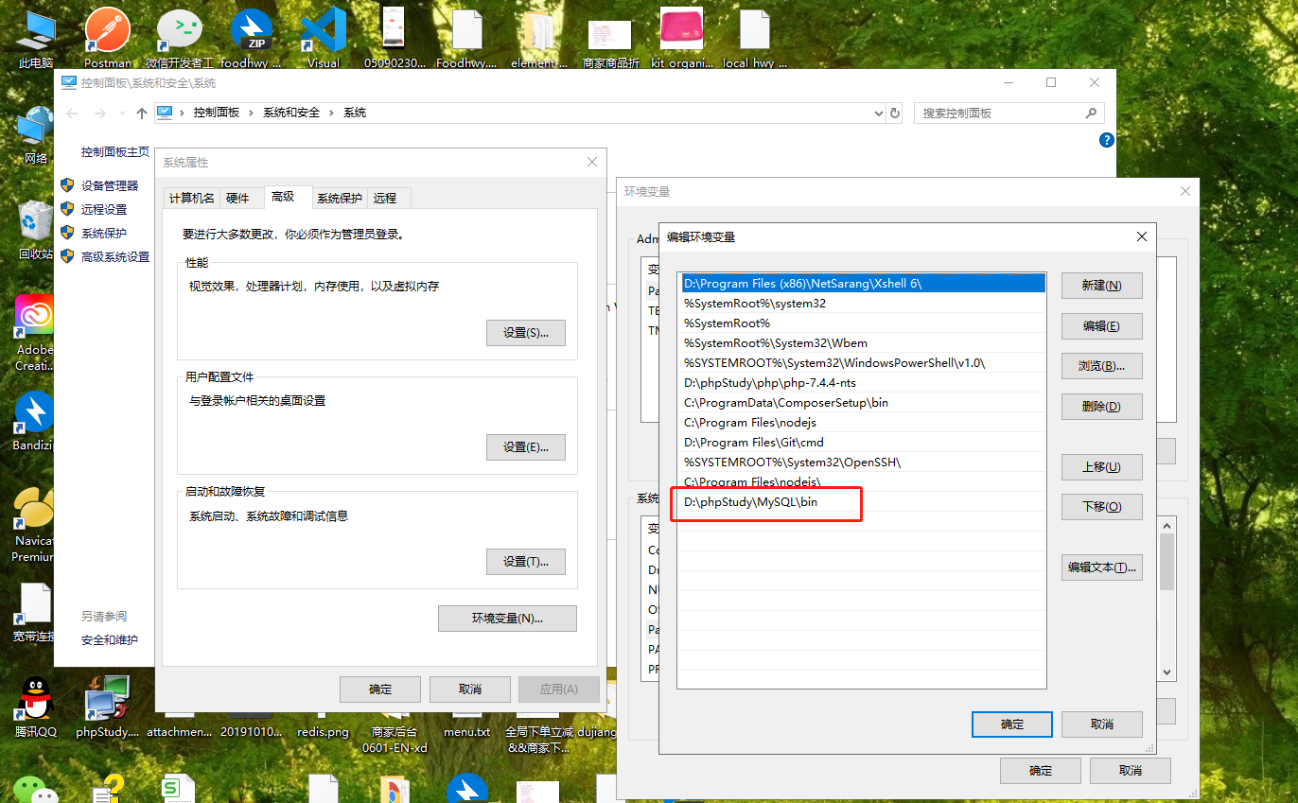Viewport: 1298px width, 803px height.
Task: Expand chevron after 系统和安全 breadcrumb
Action: (332, 113)
